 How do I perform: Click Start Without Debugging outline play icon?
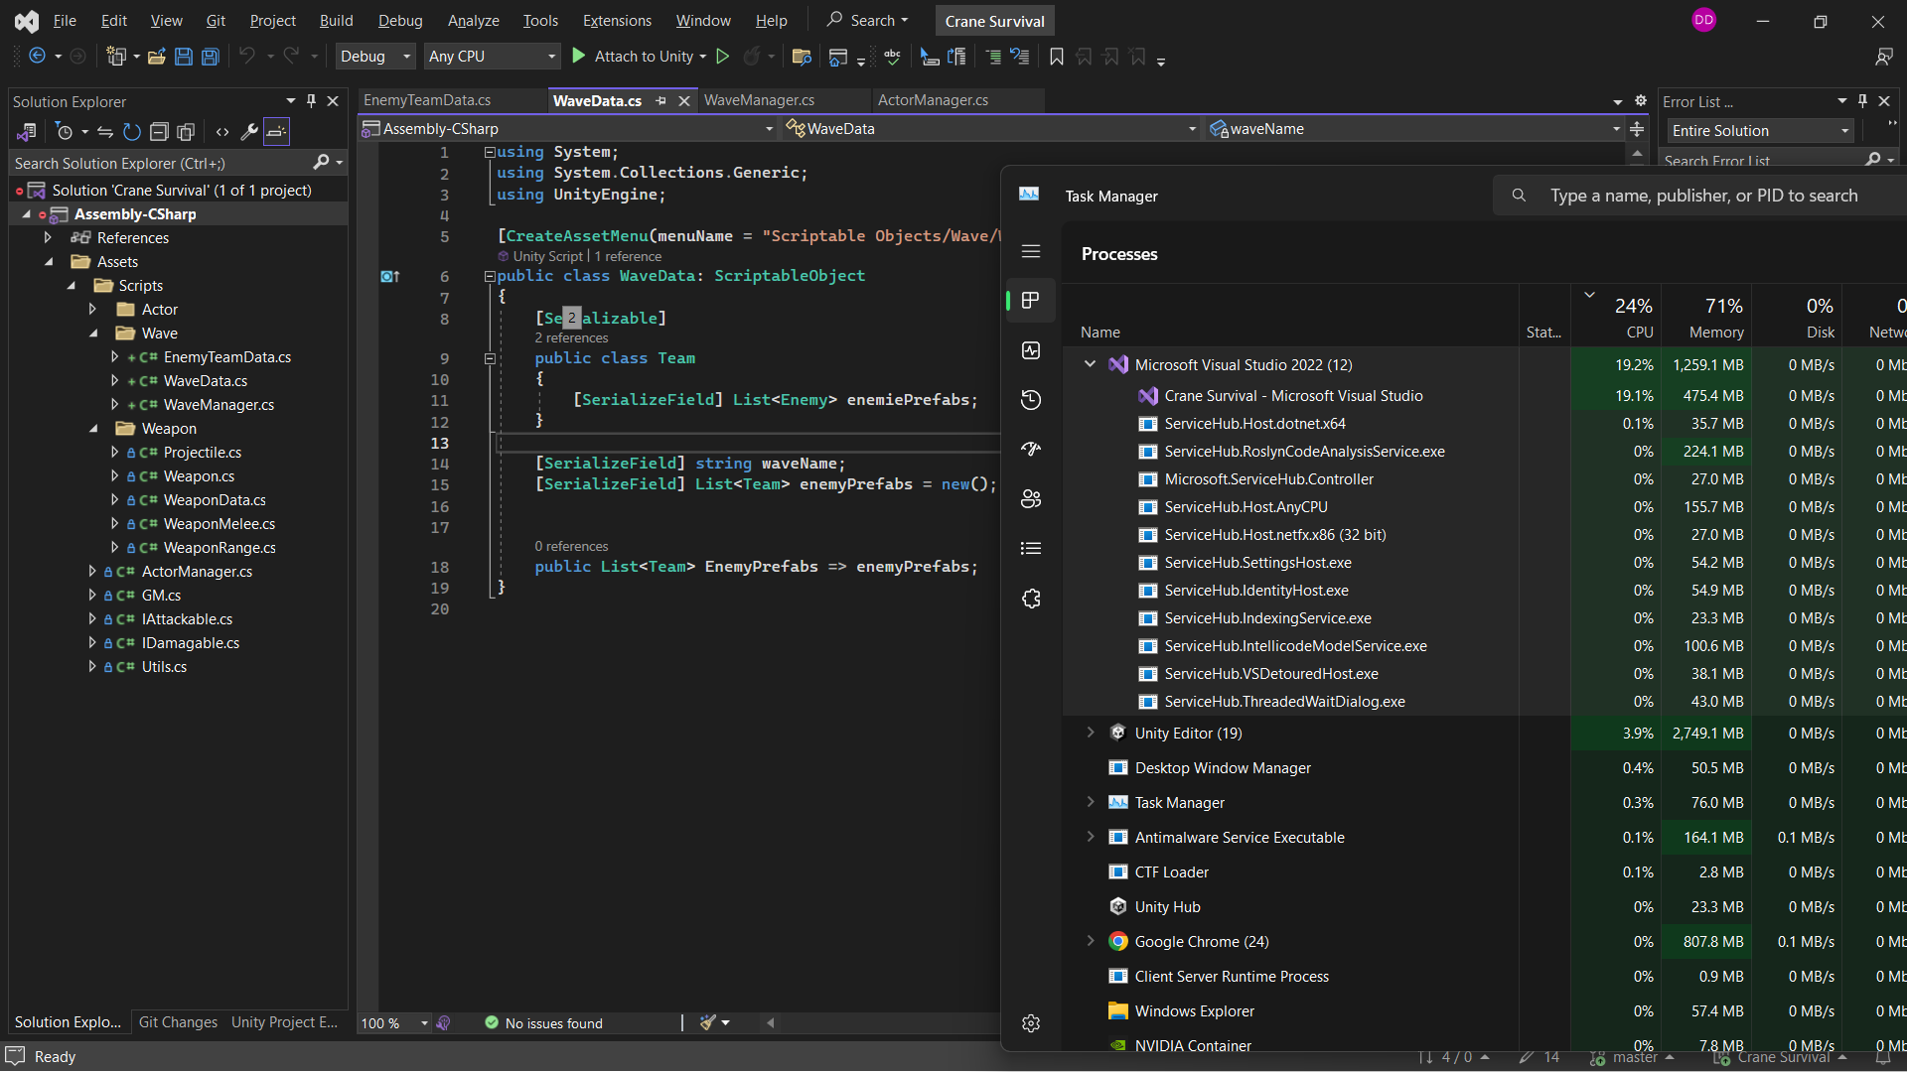[723, 57]
